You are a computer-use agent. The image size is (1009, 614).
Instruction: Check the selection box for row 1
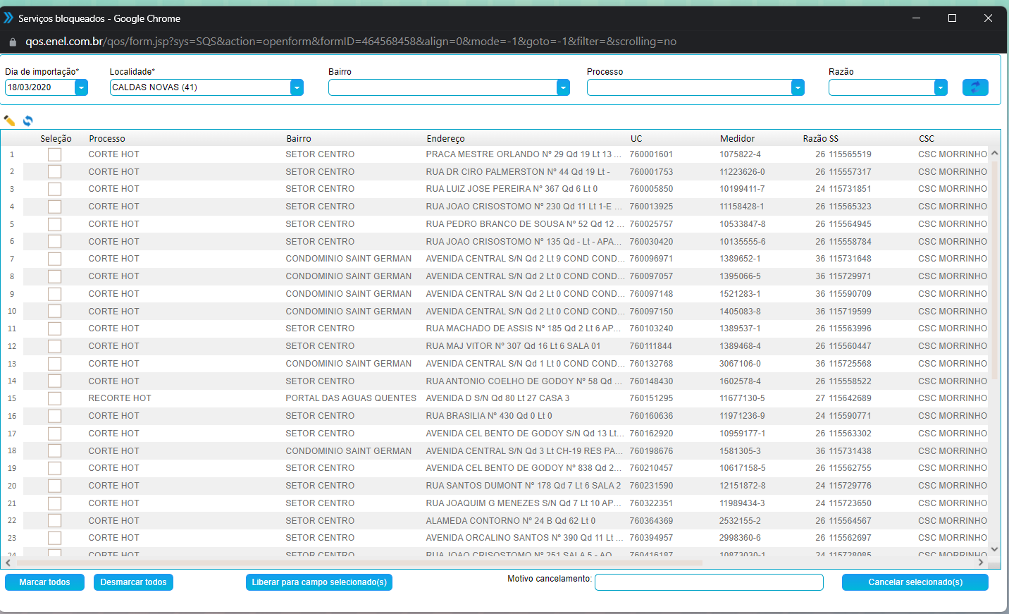(x=54, y=154)
